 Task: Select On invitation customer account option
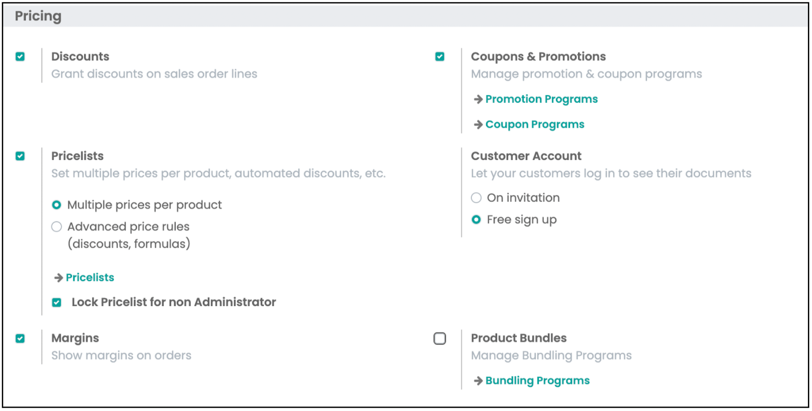[476, 198]
